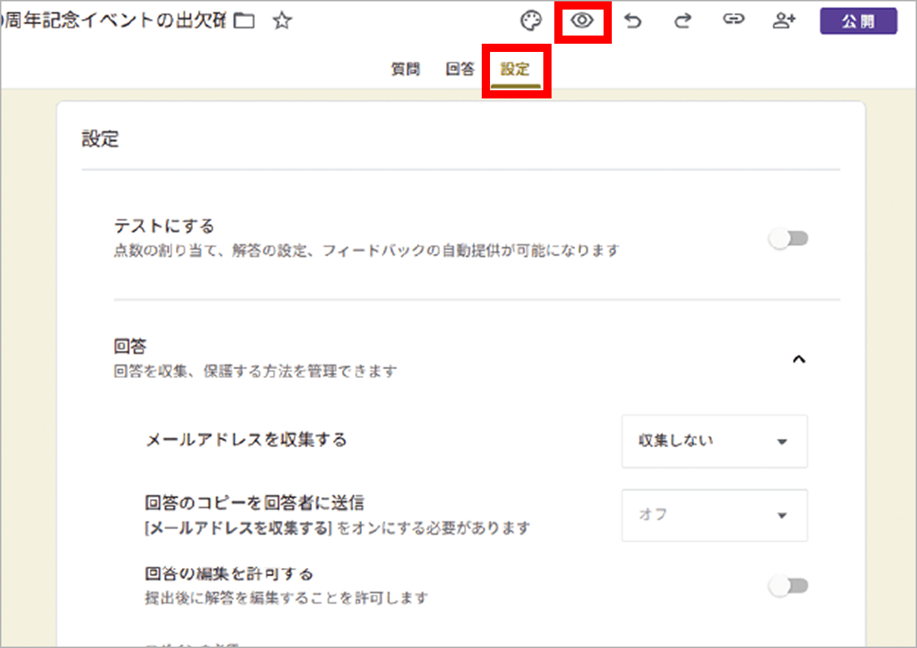Click the undo arrow icon
The image size is (917, 648).
tap(633, 21)
